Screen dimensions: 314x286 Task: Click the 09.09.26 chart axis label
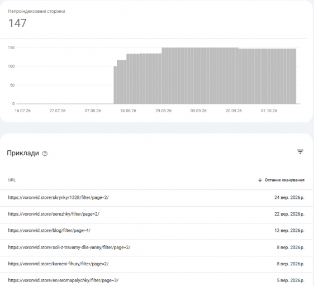tap(198, 111)
